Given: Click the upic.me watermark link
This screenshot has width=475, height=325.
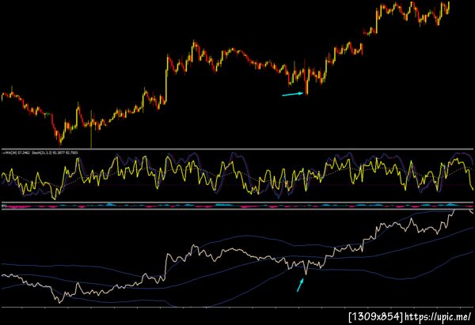Looking at the screenshot, I should 438,317.
